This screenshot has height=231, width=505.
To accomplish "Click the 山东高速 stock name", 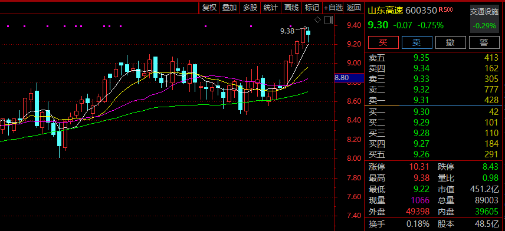I will [385, 11].
